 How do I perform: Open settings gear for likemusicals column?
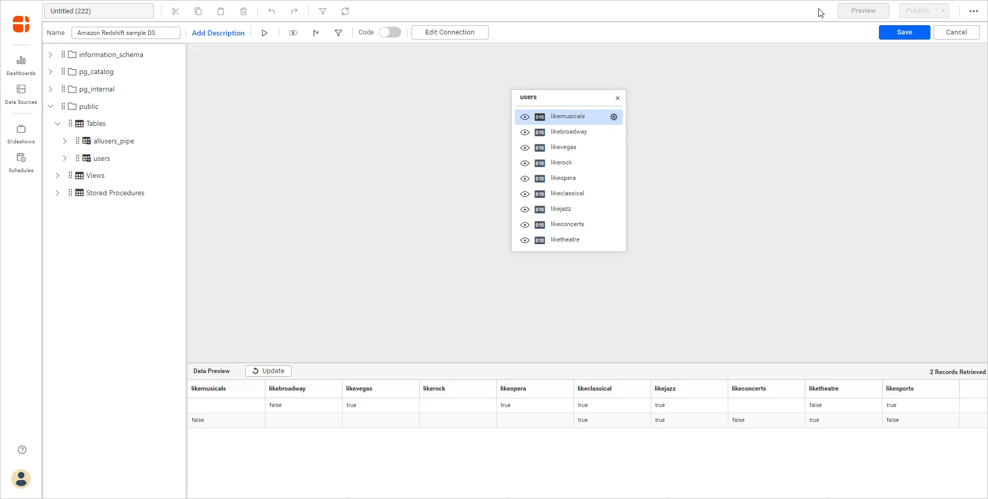614,117
